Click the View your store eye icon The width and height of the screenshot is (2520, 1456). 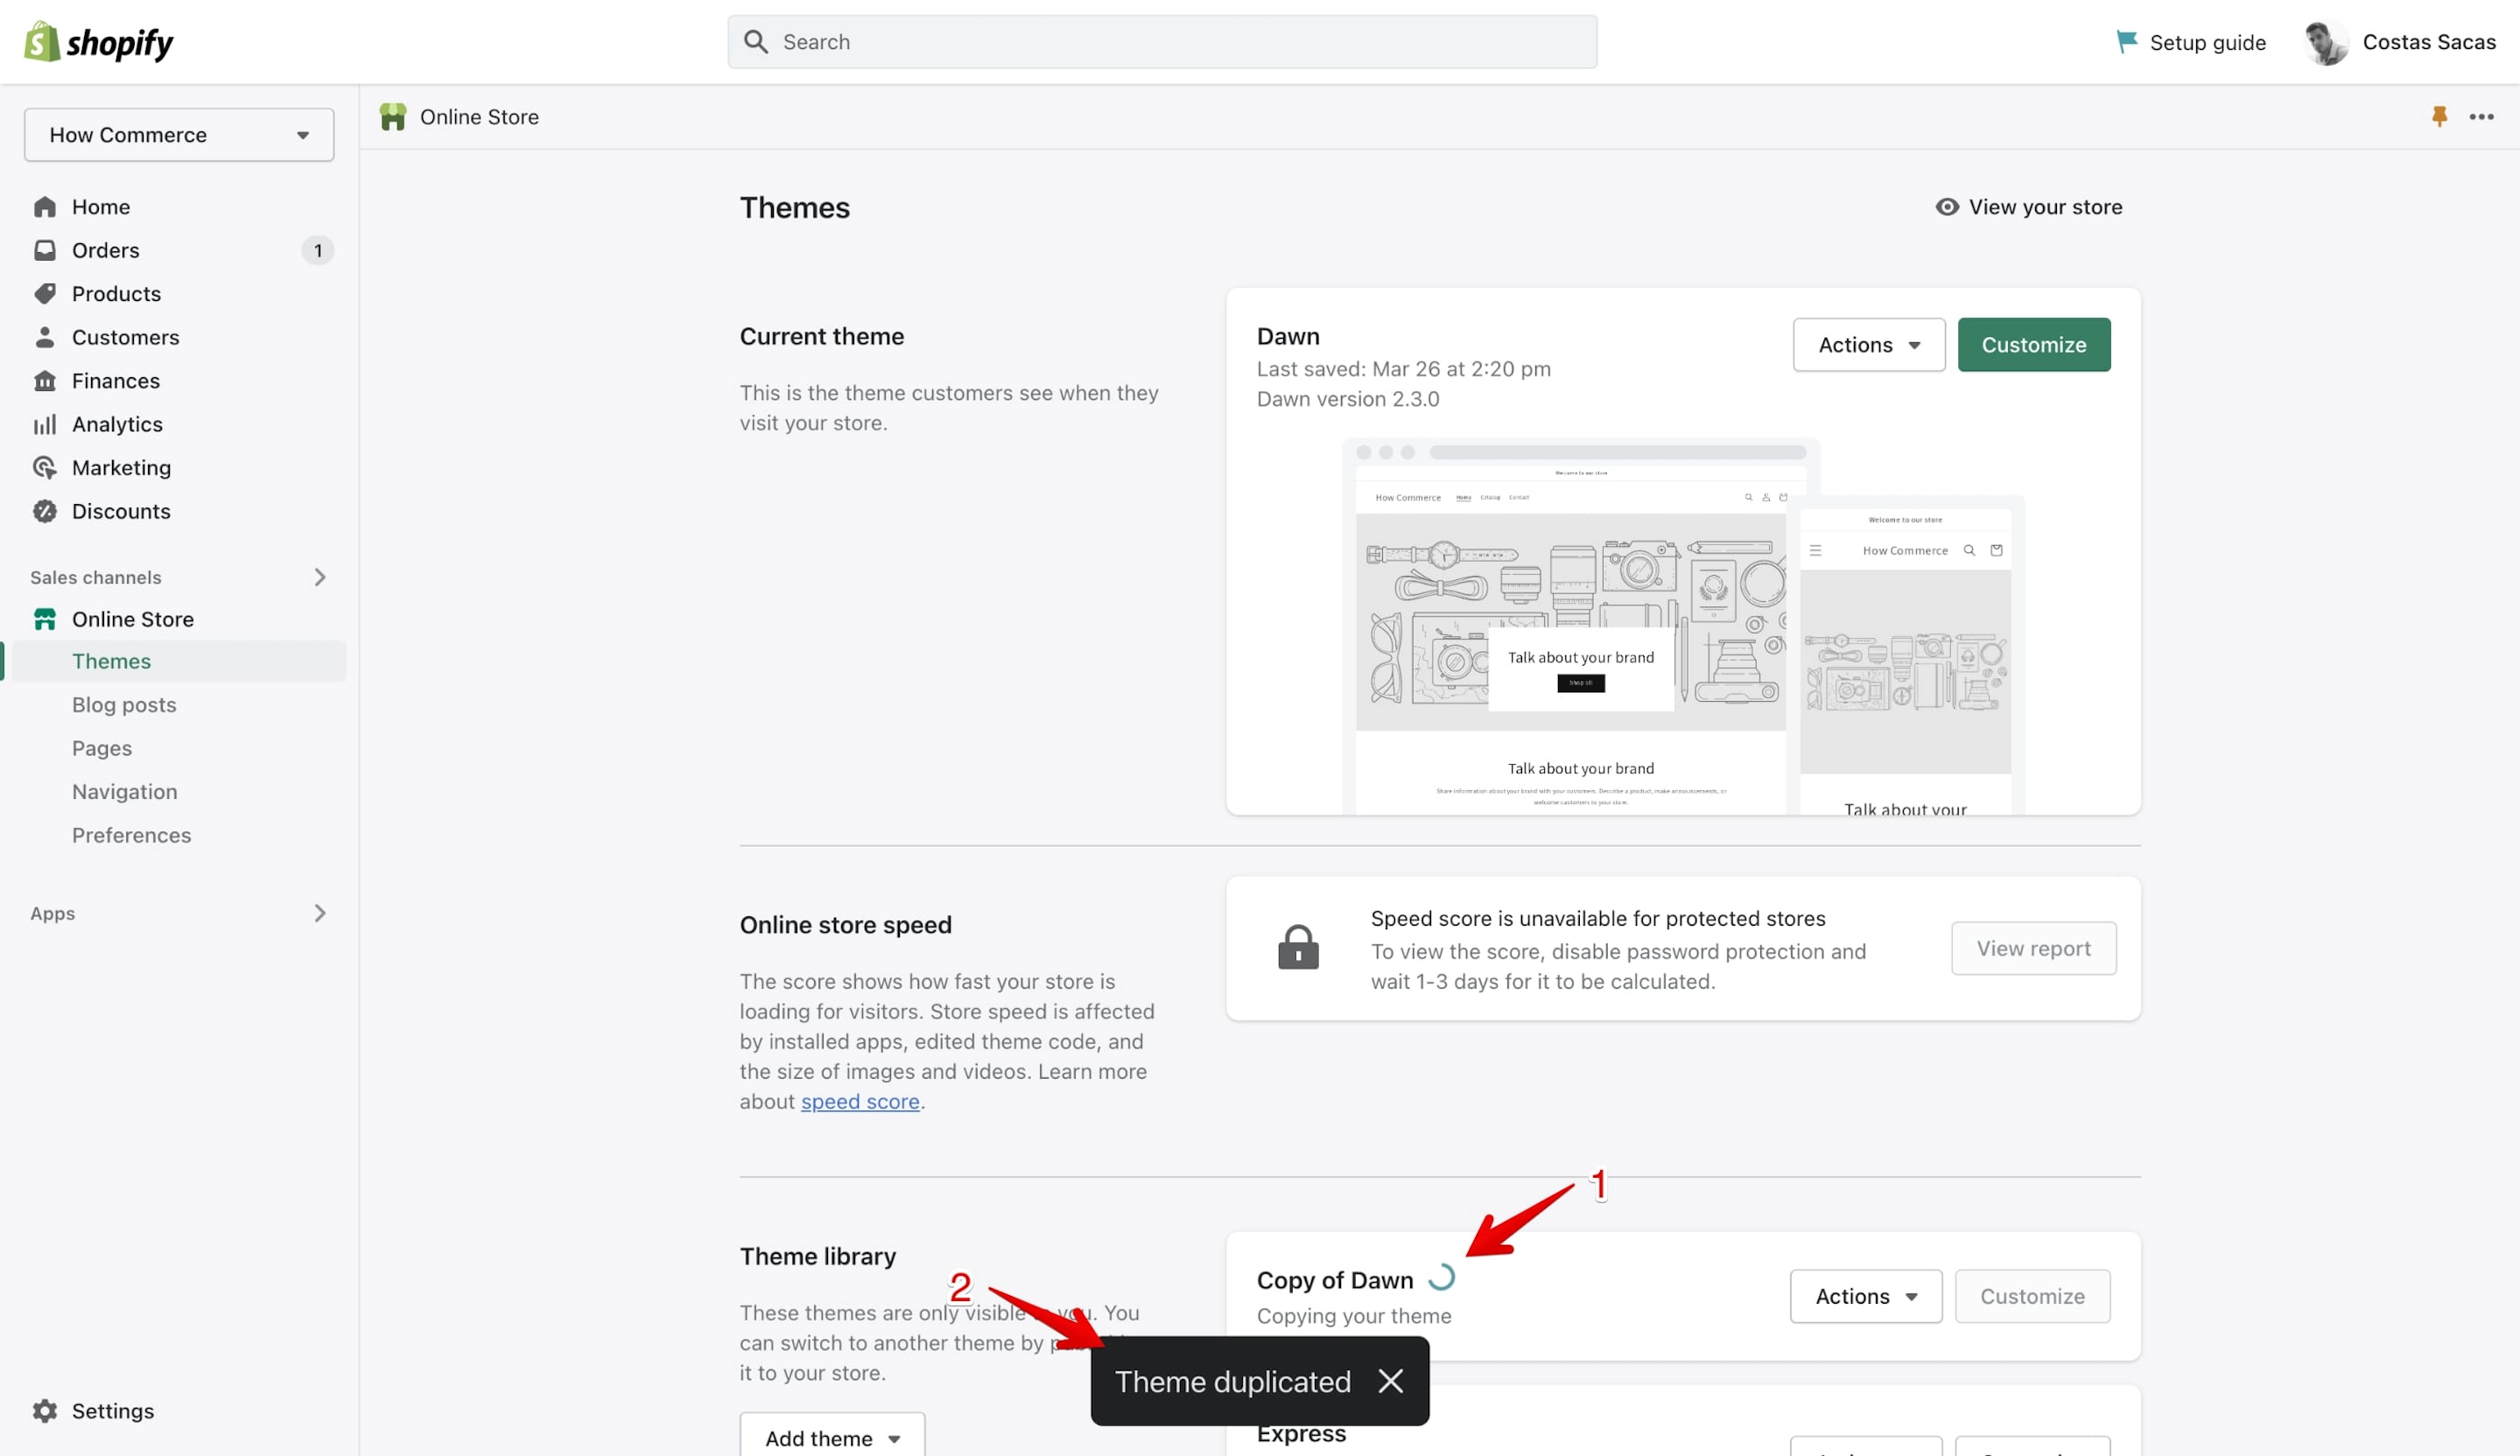click(1946, 206)
